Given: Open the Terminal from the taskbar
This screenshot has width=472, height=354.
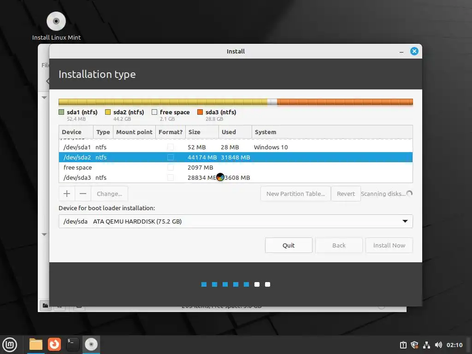Looking at the screenshot, I should (x=72, y=344).
